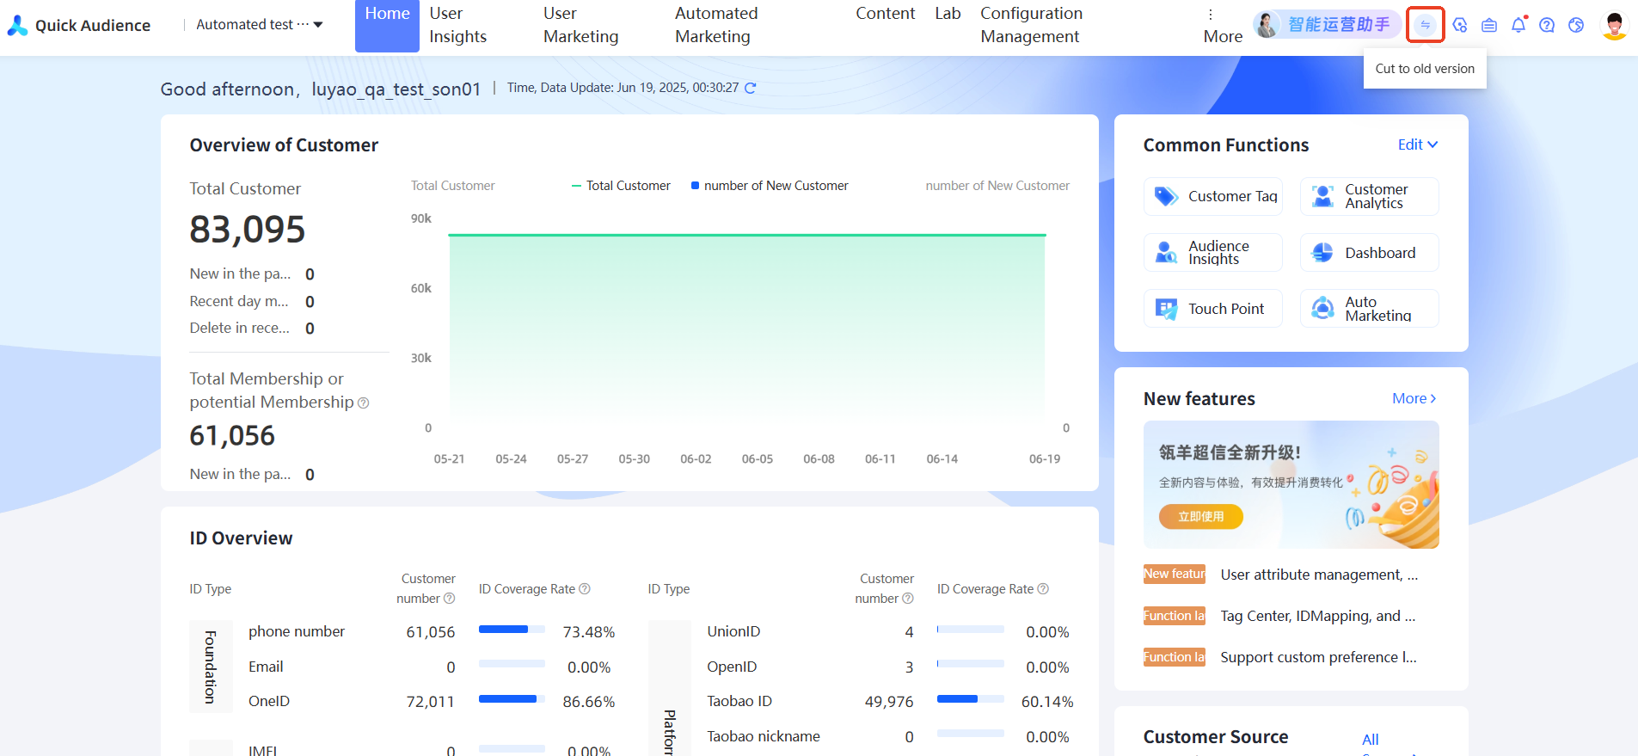Open the 智能运营助手 assistant
This screenshot has width=1638, height=756.
[1327, 25]
